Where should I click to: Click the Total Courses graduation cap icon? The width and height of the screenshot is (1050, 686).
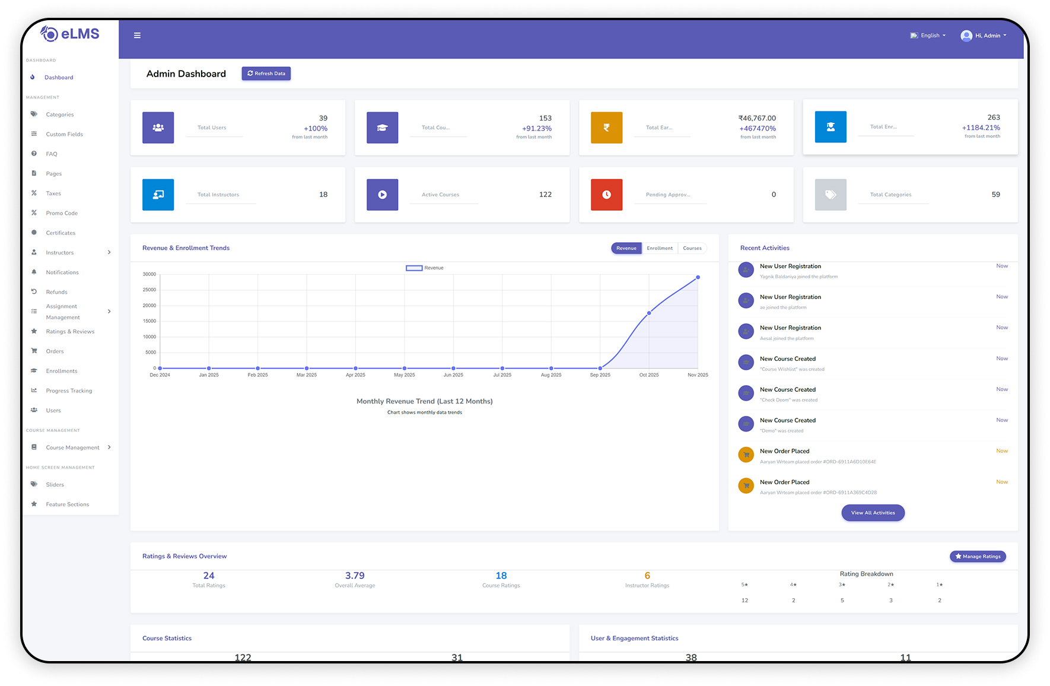382,128
